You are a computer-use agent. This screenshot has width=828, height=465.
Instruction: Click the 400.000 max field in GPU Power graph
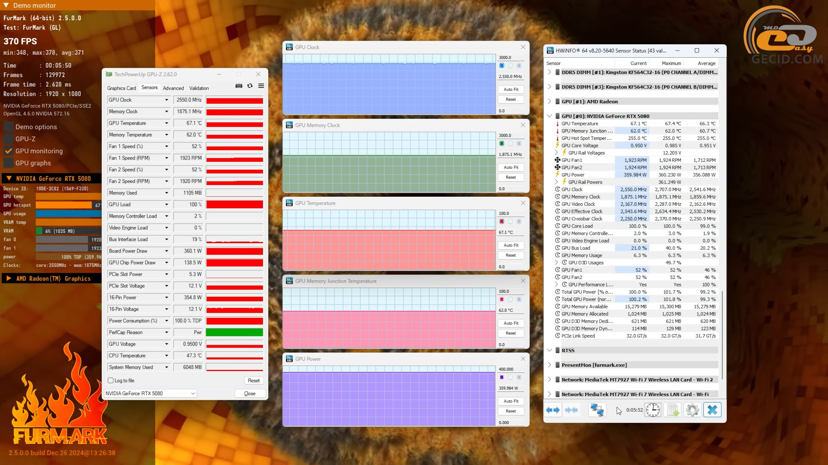(x=511, y=369)
